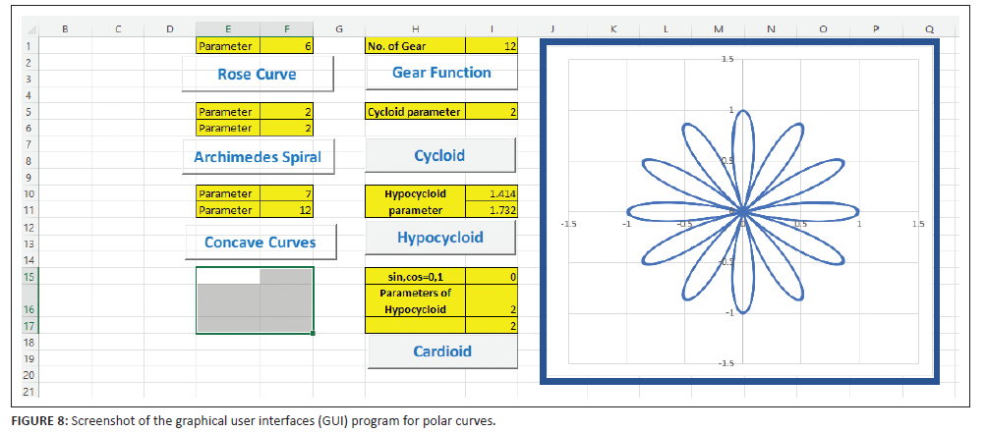986x432 pixels.
Task: Click the Rose Curve button
Action: [x=258, y=74]
